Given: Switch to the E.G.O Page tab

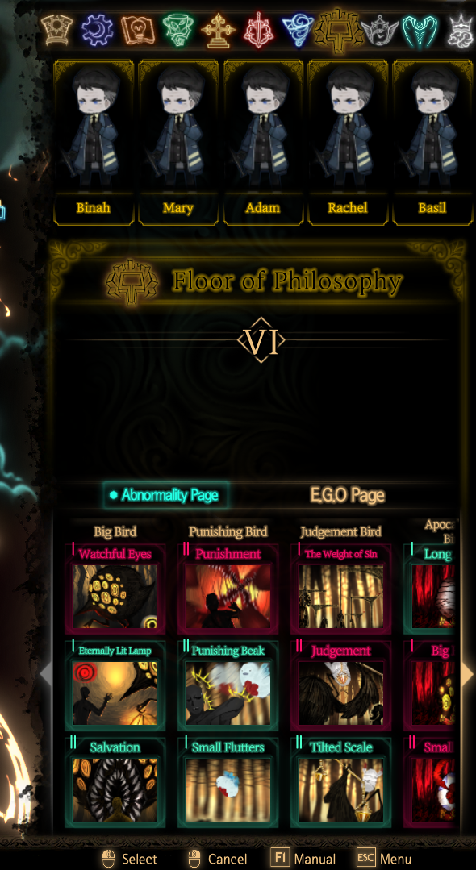Looking at the screenshot, I should coord(347,495).
